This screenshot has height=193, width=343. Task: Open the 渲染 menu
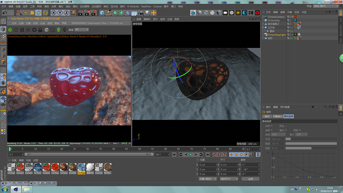[68, 6]
